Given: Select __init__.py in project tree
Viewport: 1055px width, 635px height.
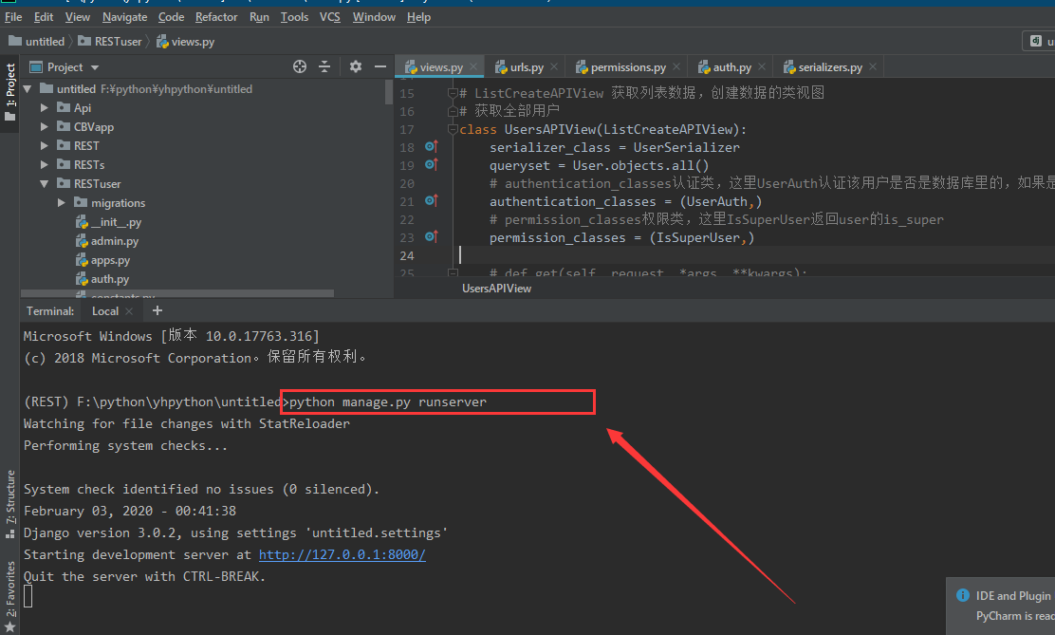Looking at the screenshot, I should pyautogui.click(x=108, y=221).
